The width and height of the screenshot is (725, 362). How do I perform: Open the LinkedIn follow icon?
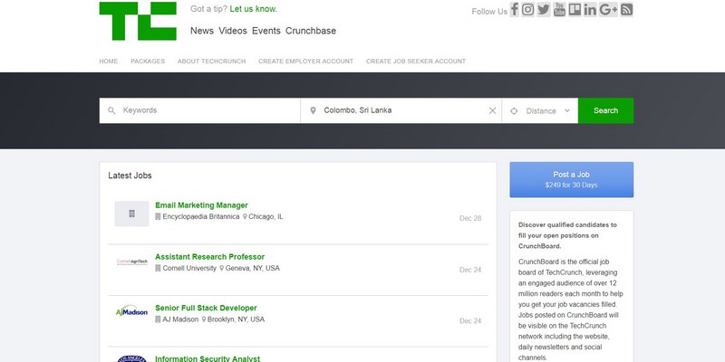(x=590, y=9)
